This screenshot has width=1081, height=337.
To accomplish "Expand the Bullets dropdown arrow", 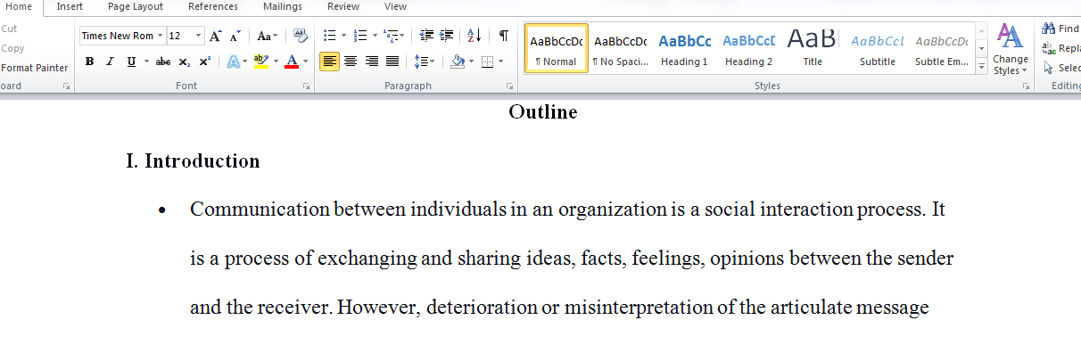I will 343,36.
